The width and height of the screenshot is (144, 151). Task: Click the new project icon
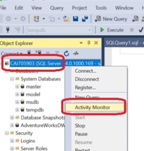coord(36,19)
